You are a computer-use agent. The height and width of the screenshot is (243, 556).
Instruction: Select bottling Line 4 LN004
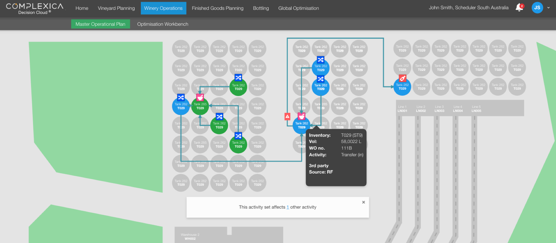(x=458, y=109)
